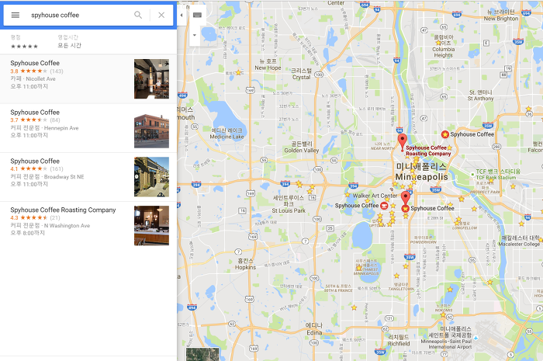Image resolution: width=543 pixels, height=361 pixels.
Task: Clear the search with the X icon
Action: click(x=161, y=15)
